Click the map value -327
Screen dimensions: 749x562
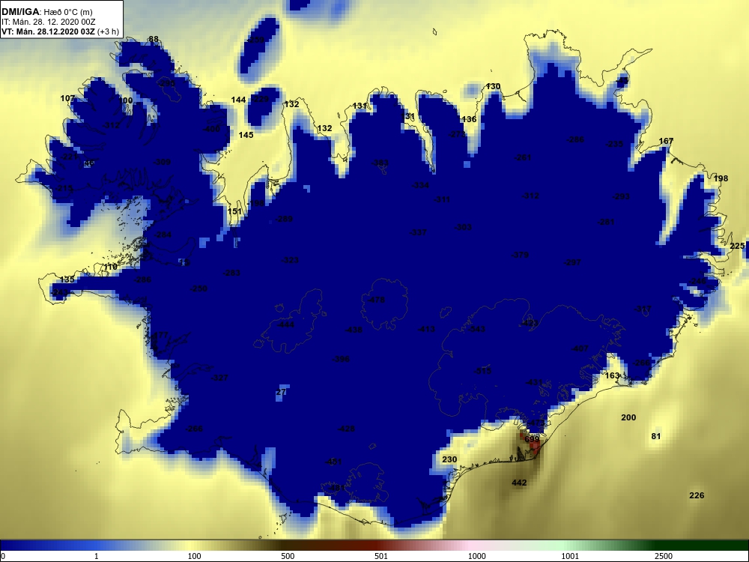[x=219, y=378]
